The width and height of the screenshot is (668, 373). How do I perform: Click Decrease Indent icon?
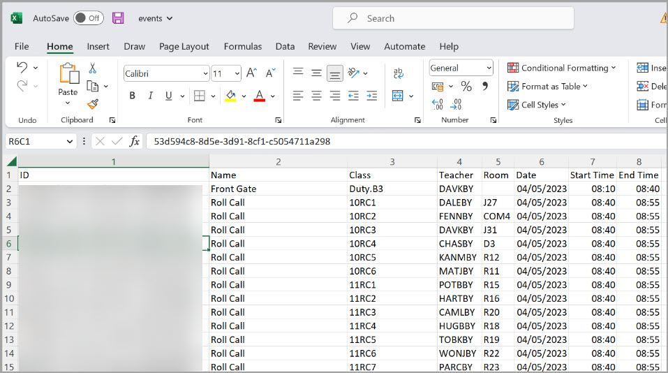(x=353, y=96)
